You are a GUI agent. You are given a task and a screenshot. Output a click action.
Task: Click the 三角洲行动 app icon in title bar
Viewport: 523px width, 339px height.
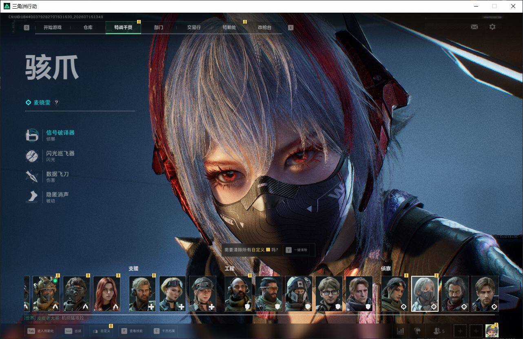click(x=7, y=6)
